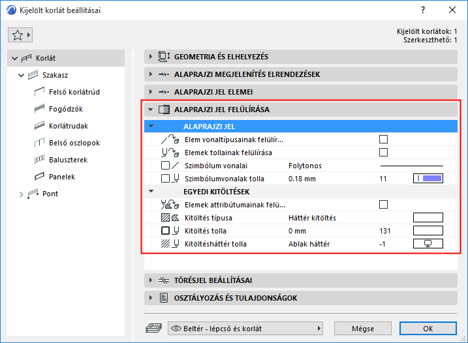468x343 pixels.
Task: Collapse the EGYEDI KITÖLTÉSEK group
Action: pyautogui.click(x=151, y=191)
